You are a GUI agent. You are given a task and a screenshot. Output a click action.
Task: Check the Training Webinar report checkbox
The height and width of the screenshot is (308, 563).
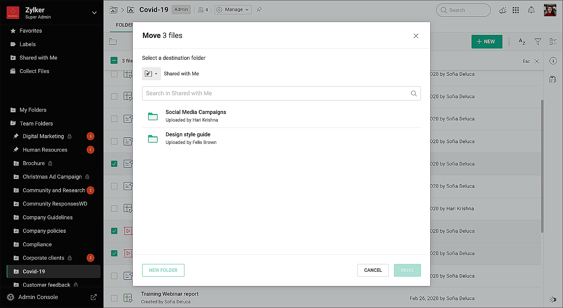(x=114, y=298)
